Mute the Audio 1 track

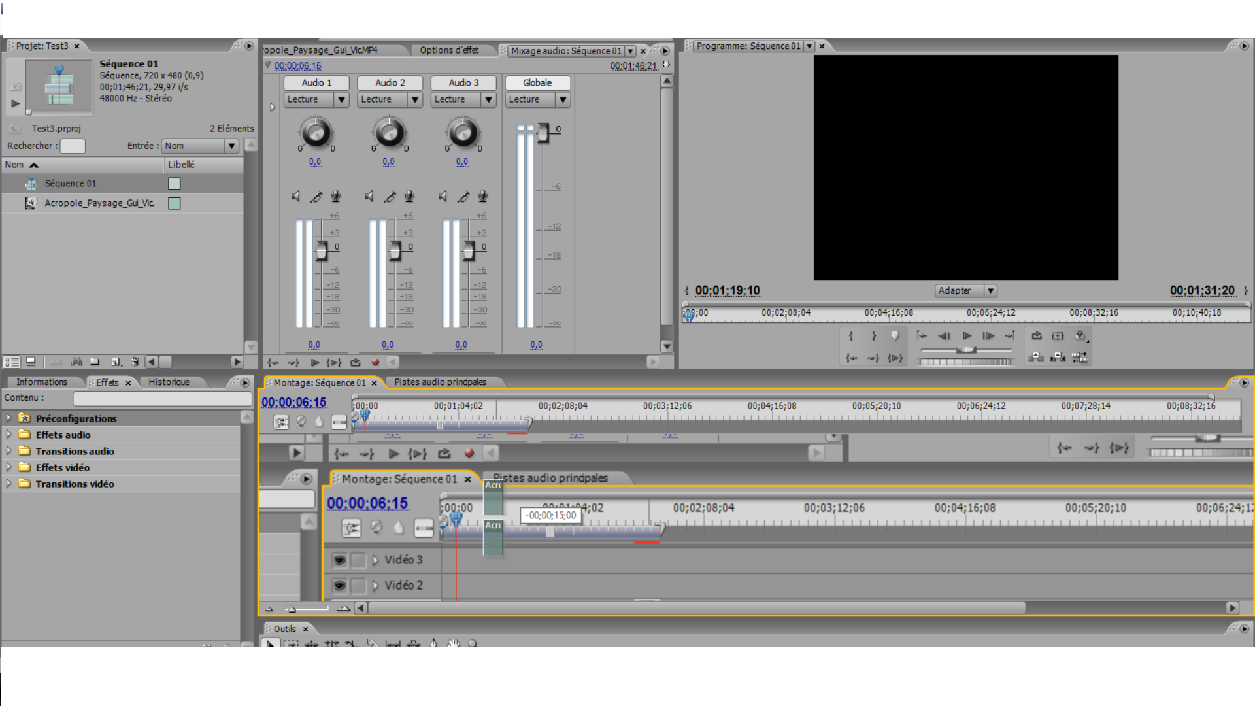tap(296, 196)
